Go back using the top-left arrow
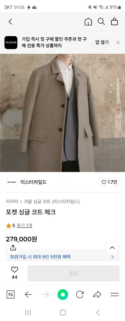This screenshot has width=125, height=321. point(10,22)
